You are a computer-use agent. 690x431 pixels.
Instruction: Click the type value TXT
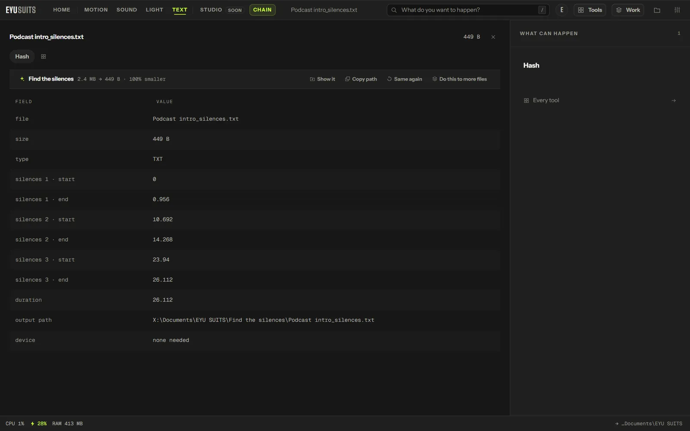tap(158, 159)
